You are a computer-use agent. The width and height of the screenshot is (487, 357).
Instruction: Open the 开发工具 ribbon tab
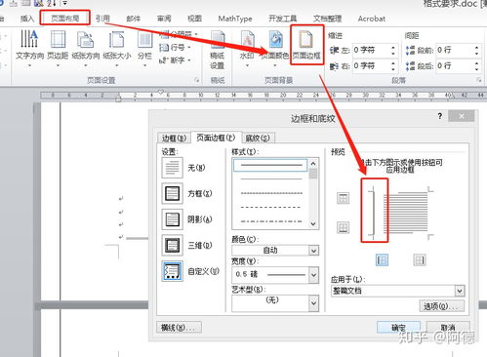pos(282,19)
